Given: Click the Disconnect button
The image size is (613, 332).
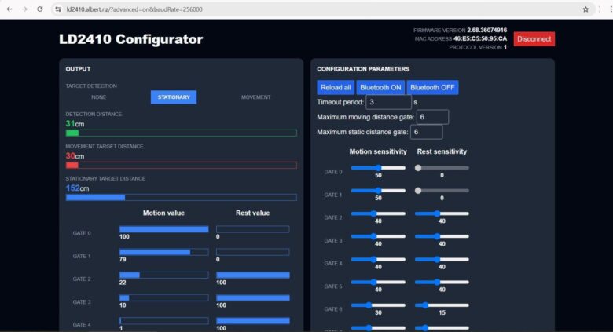Looking at the screenshot, I should (534, 39).
